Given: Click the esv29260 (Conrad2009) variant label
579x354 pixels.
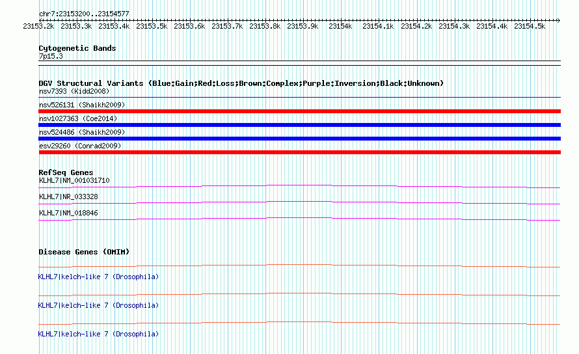Looking at the screenshot, I should 80,146.
